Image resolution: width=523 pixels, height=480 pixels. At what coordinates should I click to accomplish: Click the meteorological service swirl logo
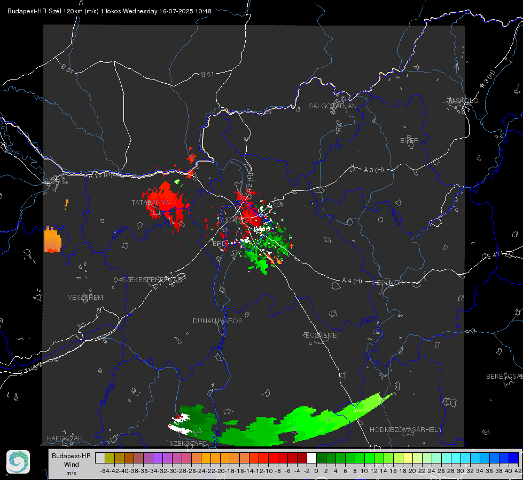[18, 462]
